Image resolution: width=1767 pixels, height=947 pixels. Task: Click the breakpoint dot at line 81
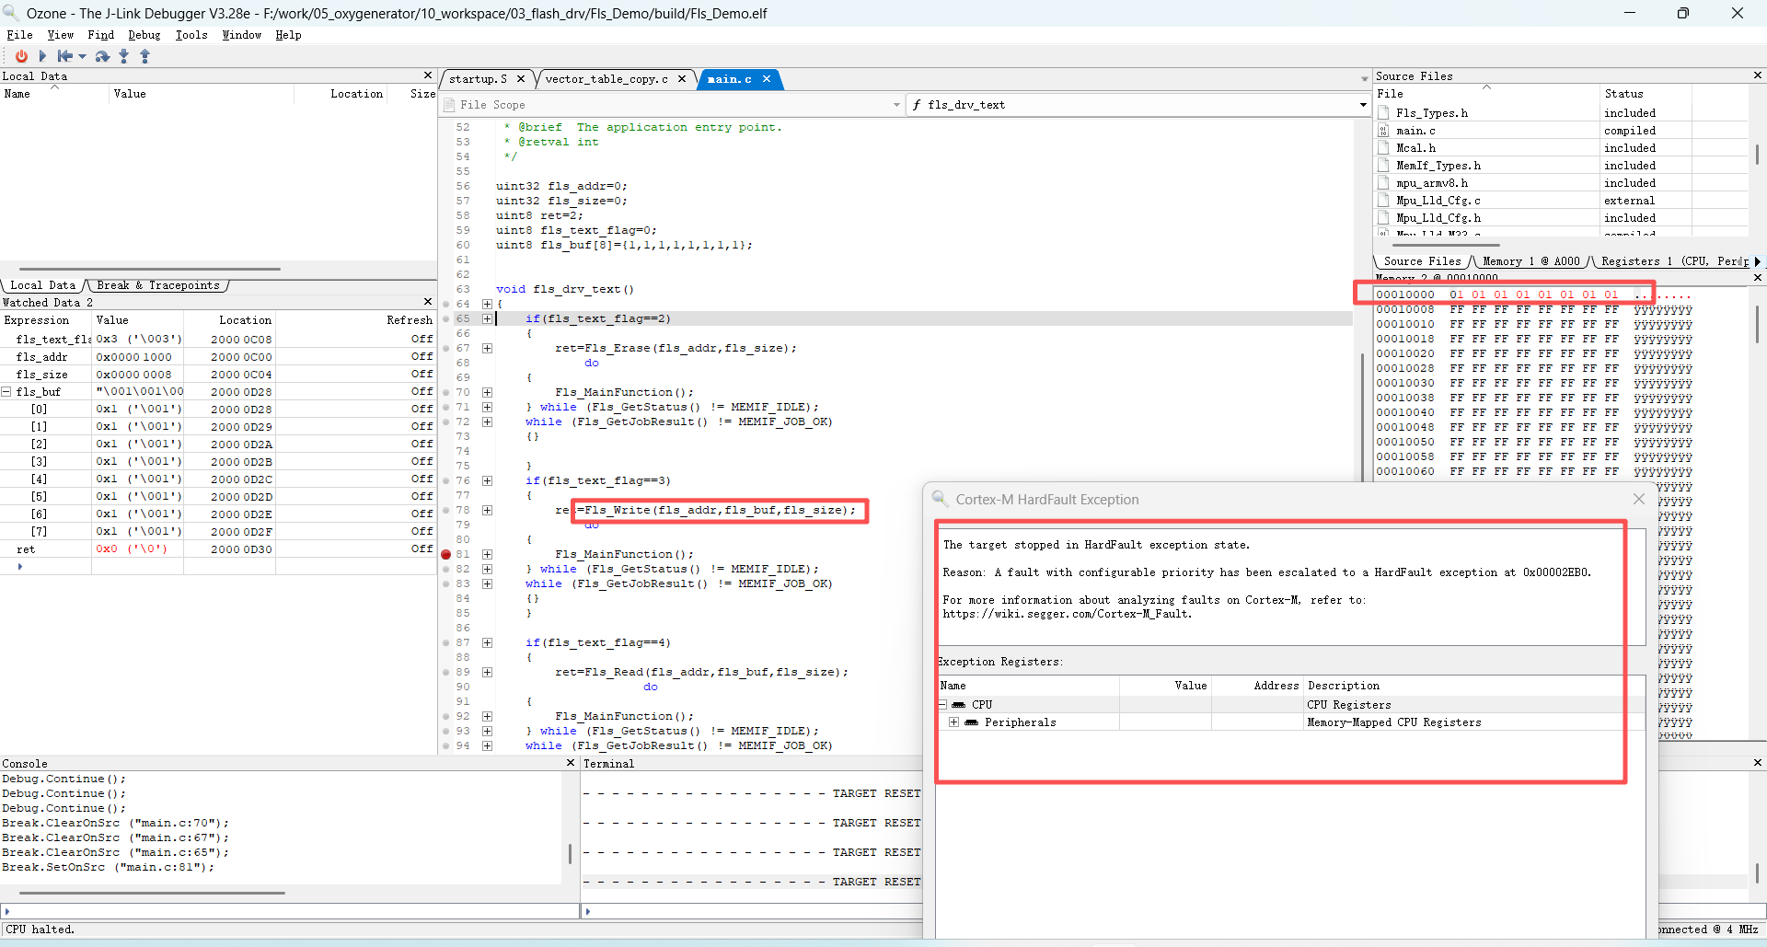pyautogui.click(x=446, y=554)
